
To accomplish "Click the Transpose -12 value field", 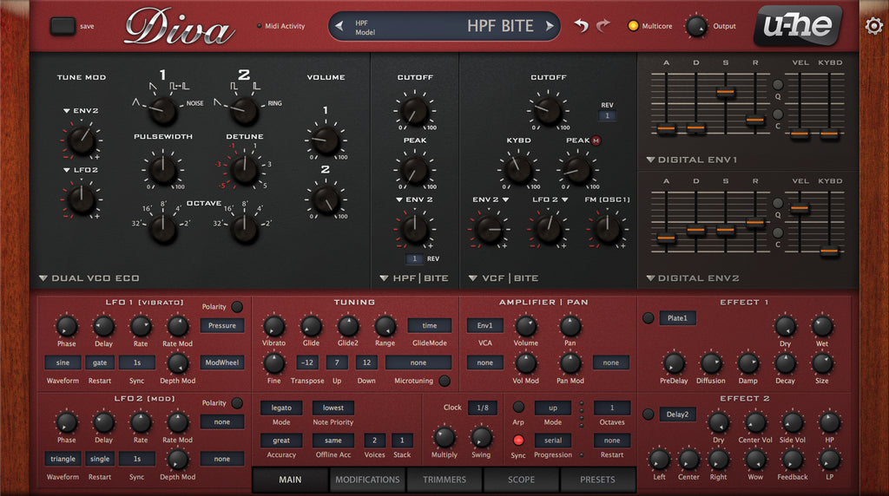I will pyautogui.click(x=307, y=362).
